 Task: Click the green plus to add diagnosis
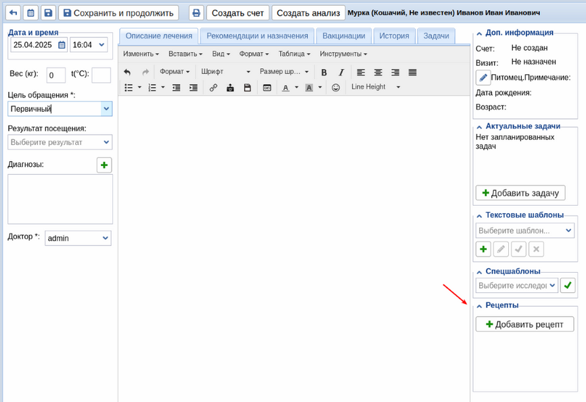pyautogui.click(x=104, y=165)
